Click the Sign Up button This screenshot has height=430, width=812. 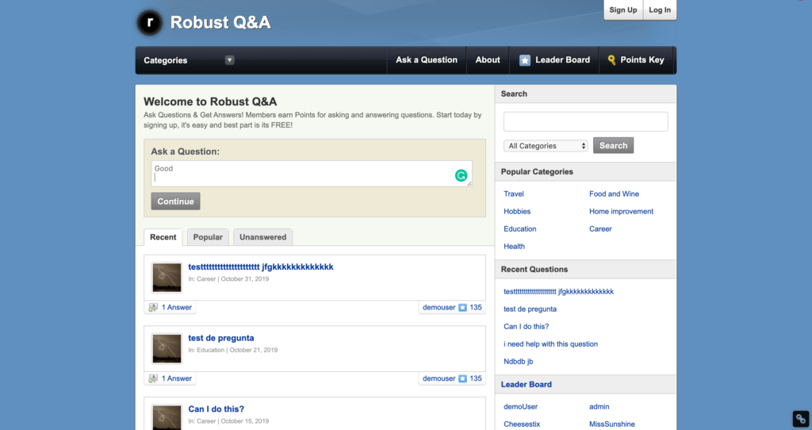coord(622,10)
